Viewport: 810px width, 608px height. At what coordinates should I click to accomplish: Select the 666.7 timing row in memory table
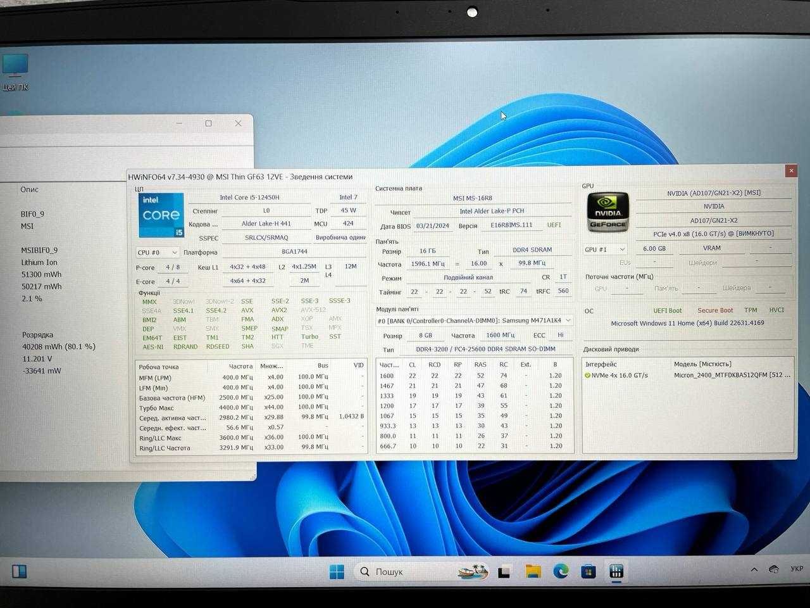tap(475, 446)
